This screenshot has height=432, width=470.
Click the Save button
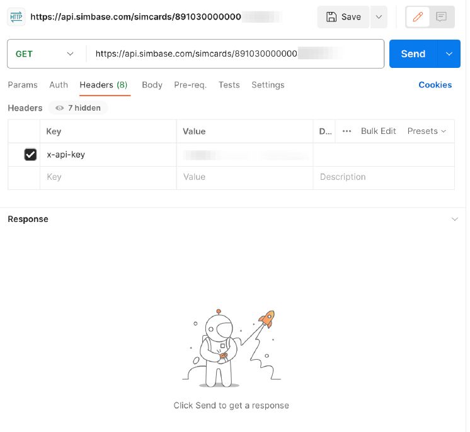[x=343, y=17]
